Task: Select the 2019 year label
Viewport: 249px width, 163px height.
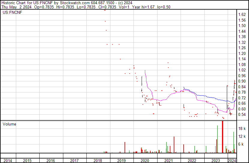Action: (x=121, y=161)
